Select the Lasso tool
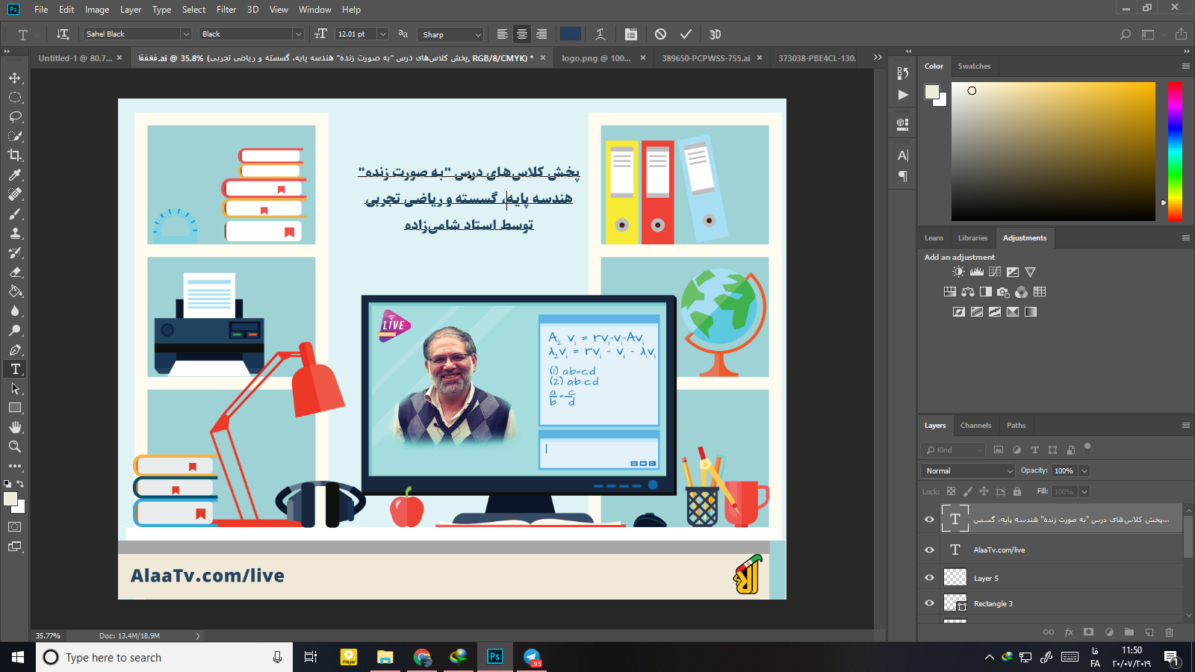This screenshot has height=672, width=1195. click(15, 117)
